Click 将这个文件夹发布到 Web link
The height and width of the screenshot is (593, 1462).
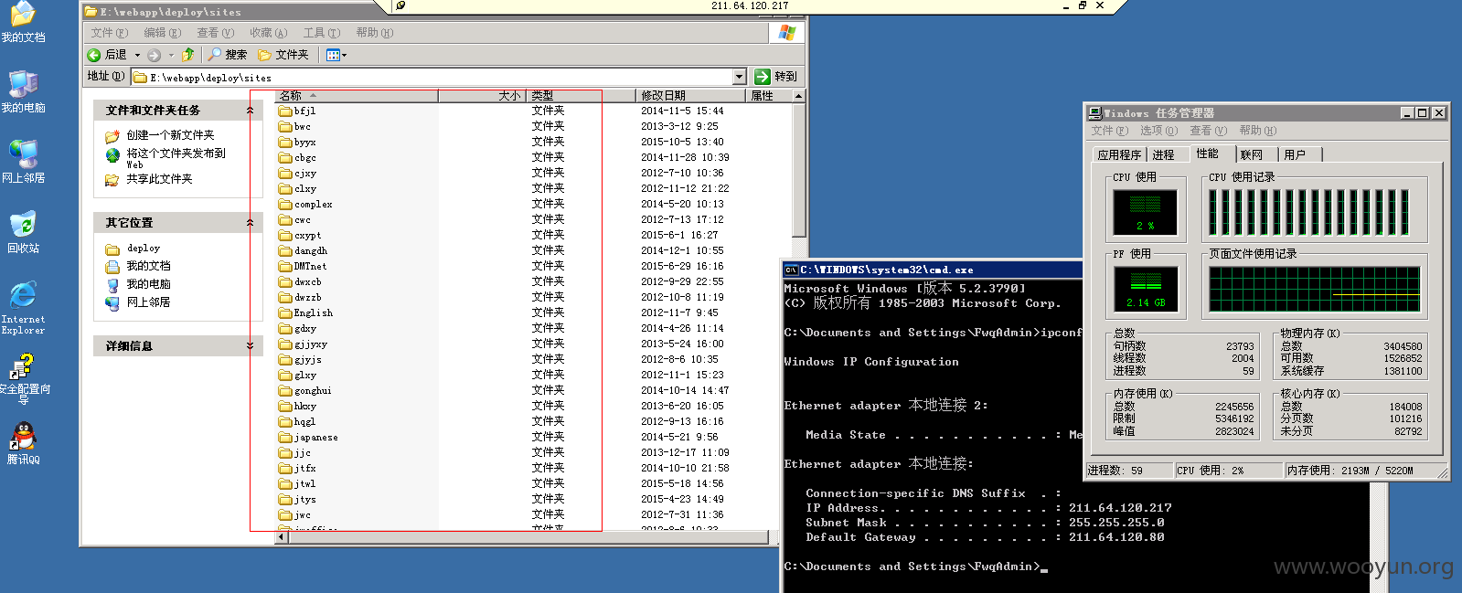(176, 158)
